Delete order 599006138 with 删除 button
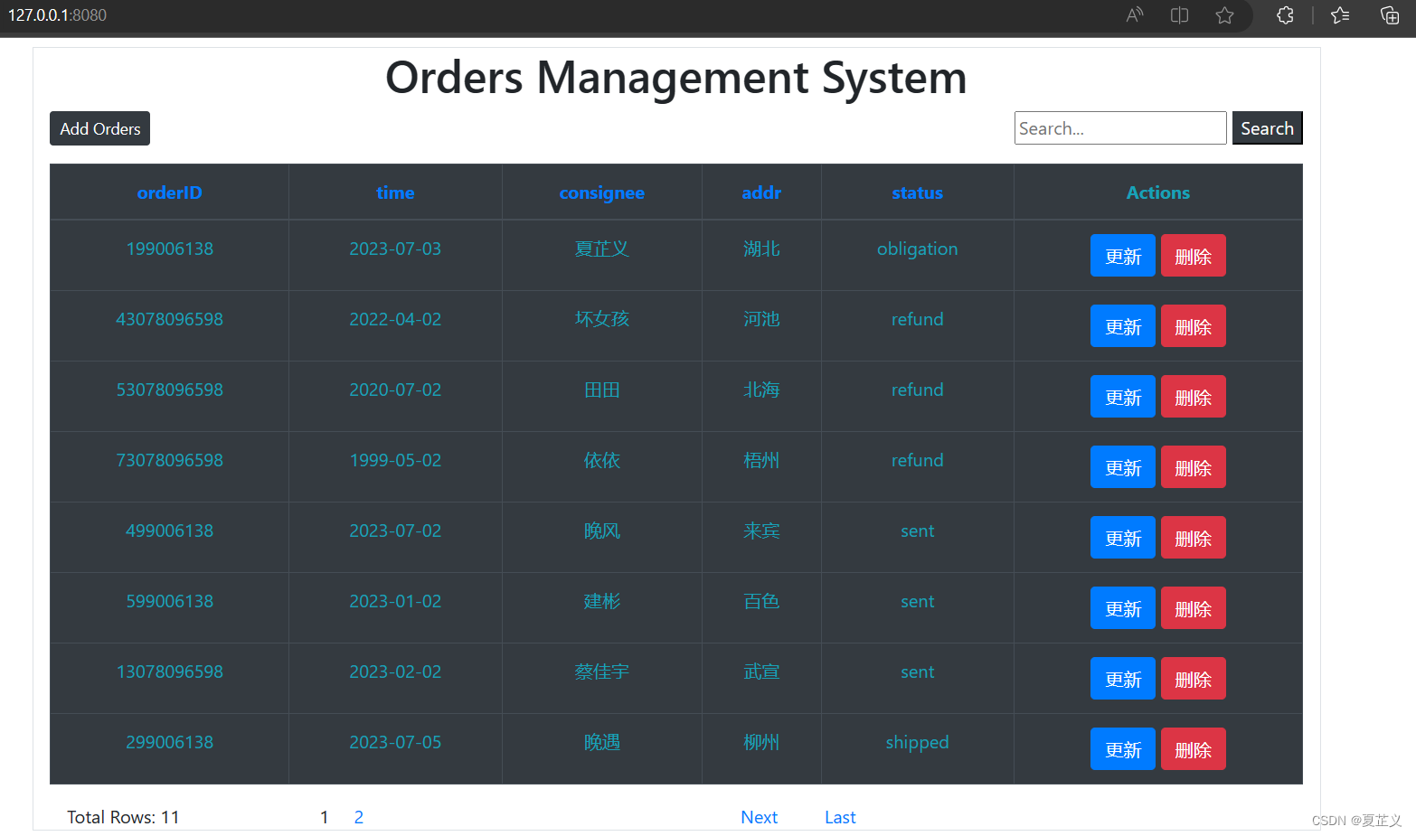 pos(1194,608)
